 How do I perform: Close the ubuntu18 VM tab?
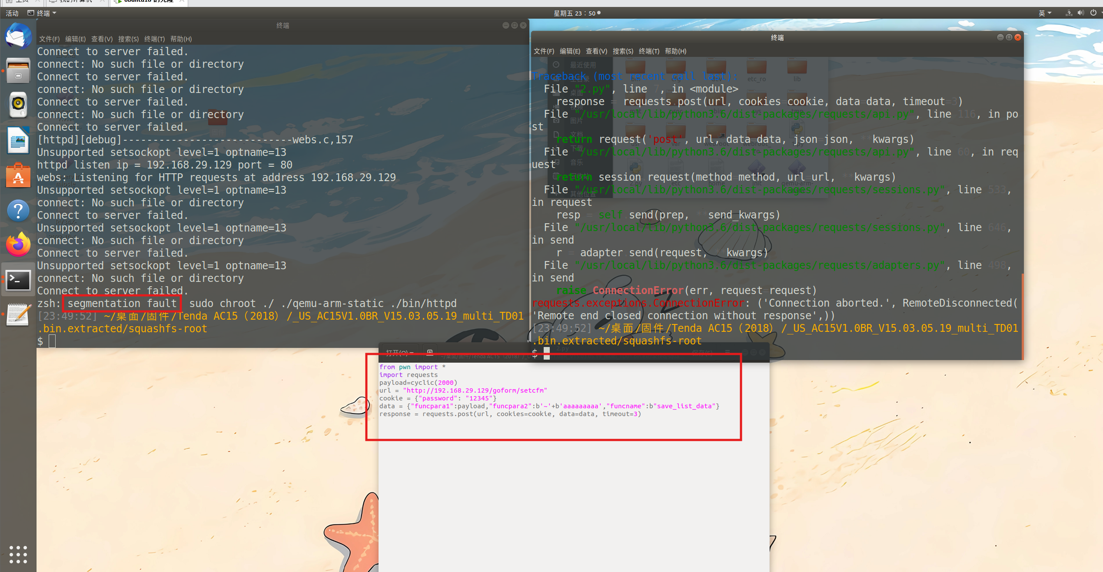pos(182,2)
